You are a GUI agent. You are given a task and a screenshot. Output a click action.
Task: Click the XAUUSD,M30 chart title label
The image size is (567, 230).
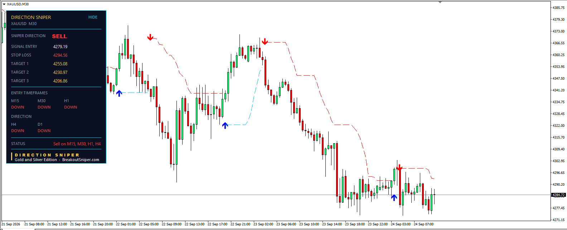point(18,4)
